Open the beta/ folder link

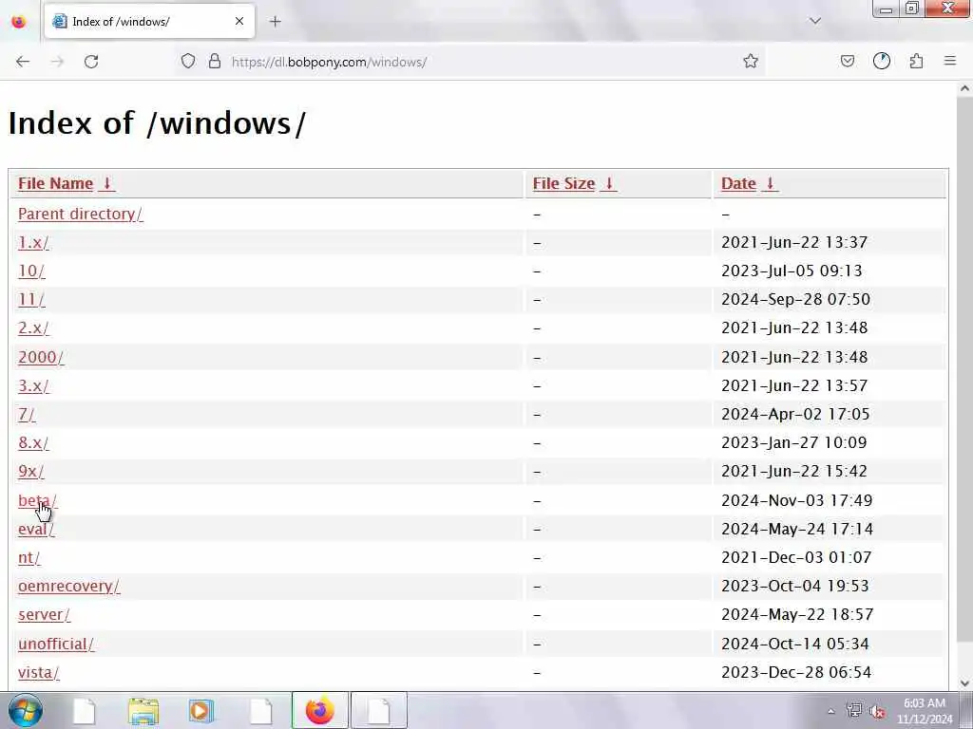(37, 500)
